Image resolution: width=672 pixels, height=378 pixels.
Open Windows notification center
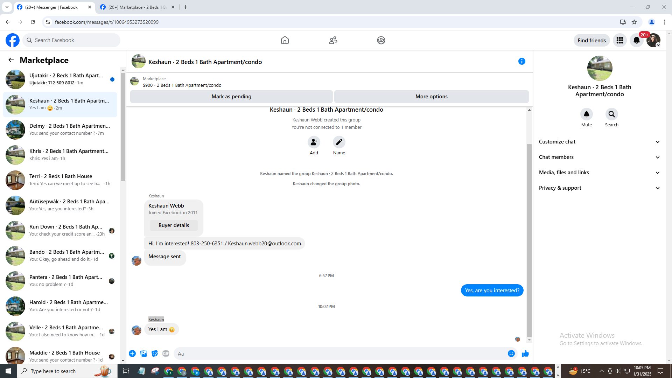660,371
